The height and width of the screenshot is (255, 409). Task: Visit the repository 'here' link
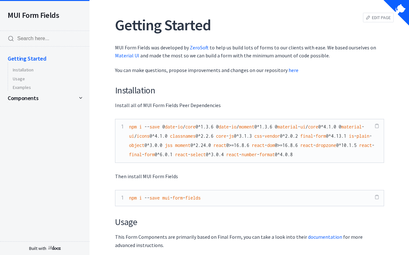[x=293, y=70]
